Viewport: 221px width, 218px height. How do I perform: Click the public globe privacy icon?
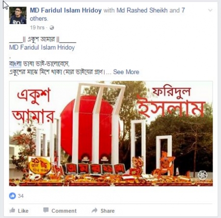pyautogui.click(x=52, y=28)
